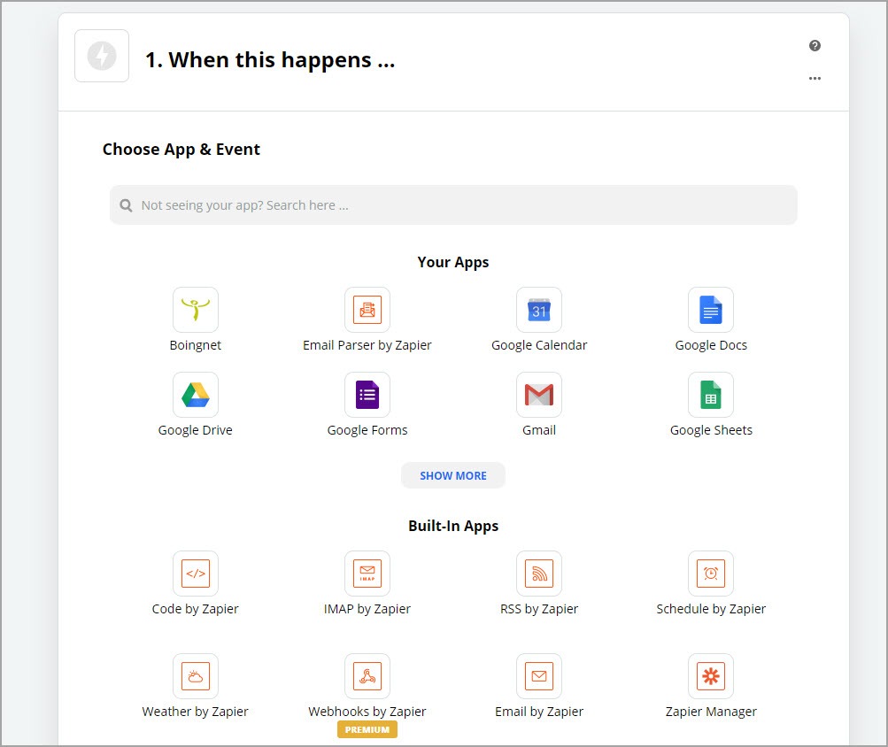888x747 pixels.
Task: Select the Google Docs app icon
Action: (711, 310)
